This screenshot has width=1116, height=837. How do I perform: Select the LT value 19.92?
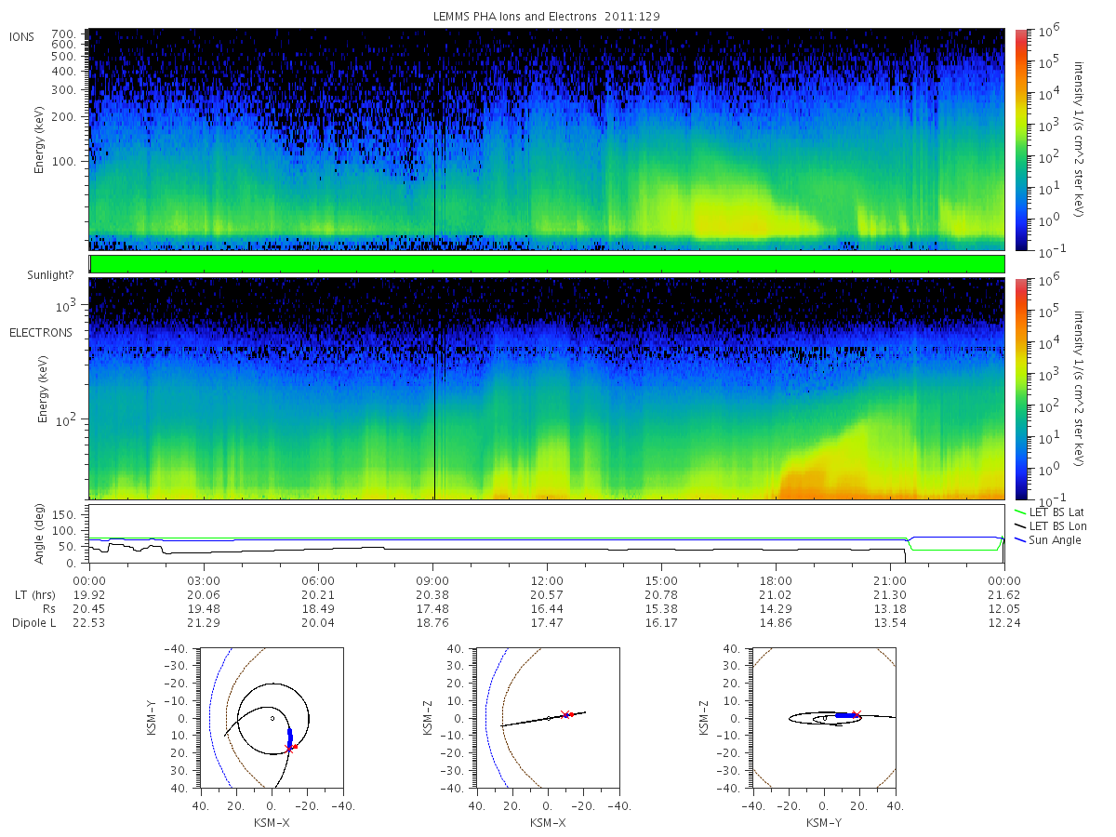(89, 595)
